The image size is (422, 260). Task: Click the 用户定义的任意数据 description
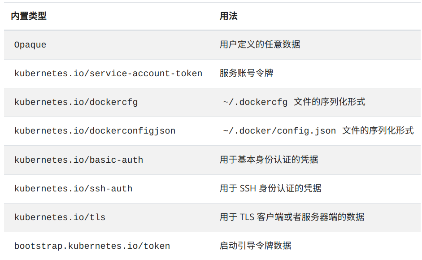tap(260, 44)
